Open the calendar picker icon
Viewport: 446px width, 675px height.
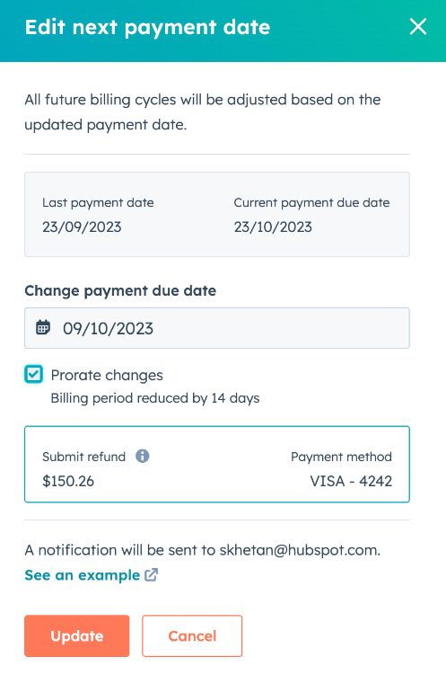pos(43,327)
